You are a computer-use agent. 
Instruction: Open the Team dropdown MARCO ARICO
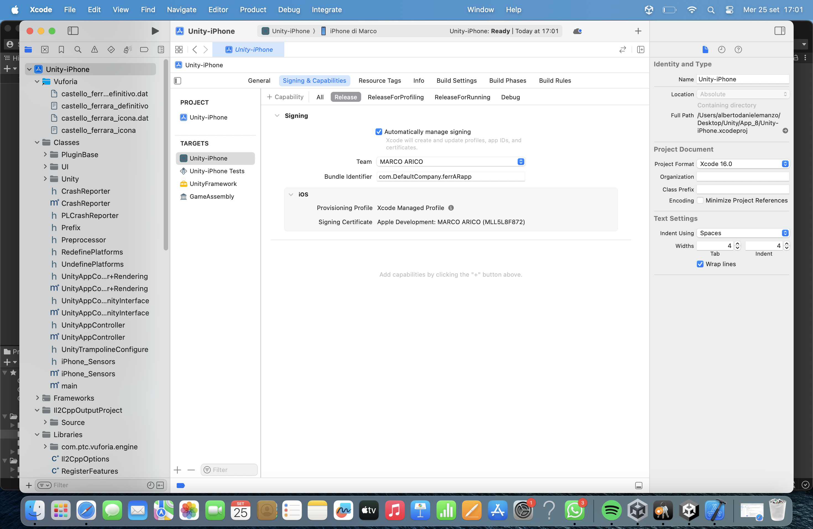450,162
